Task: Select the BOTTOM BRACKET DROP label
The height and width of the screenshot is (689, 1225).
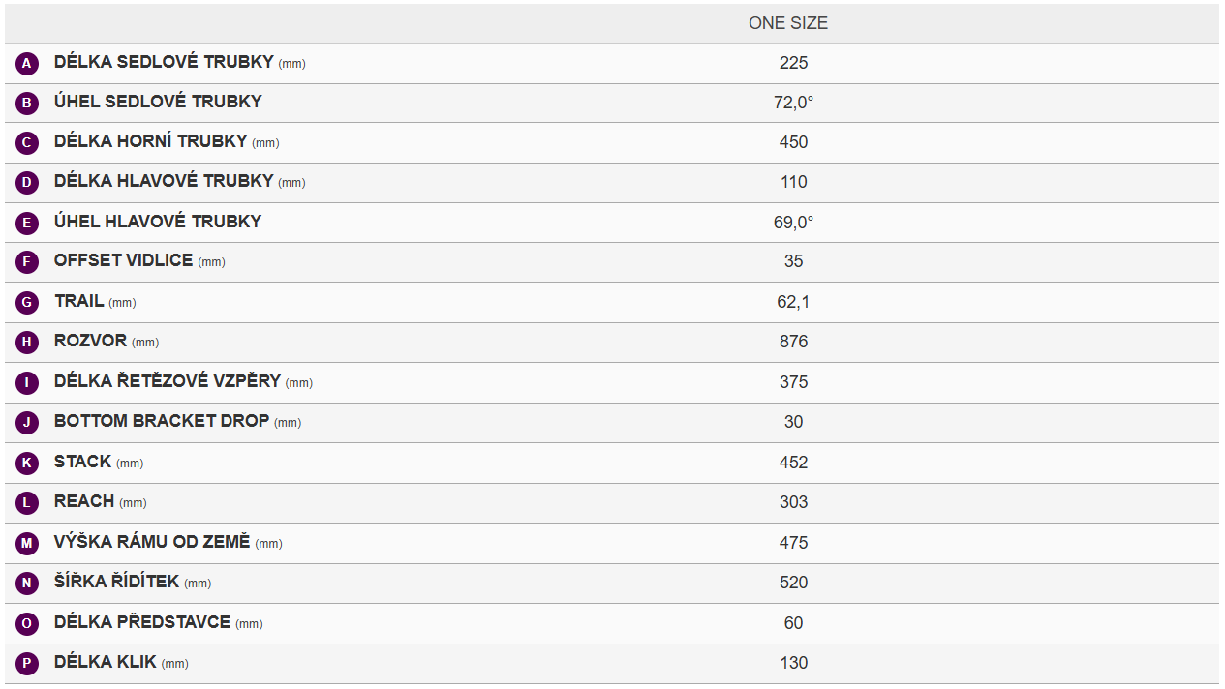Action: (162, 422)
